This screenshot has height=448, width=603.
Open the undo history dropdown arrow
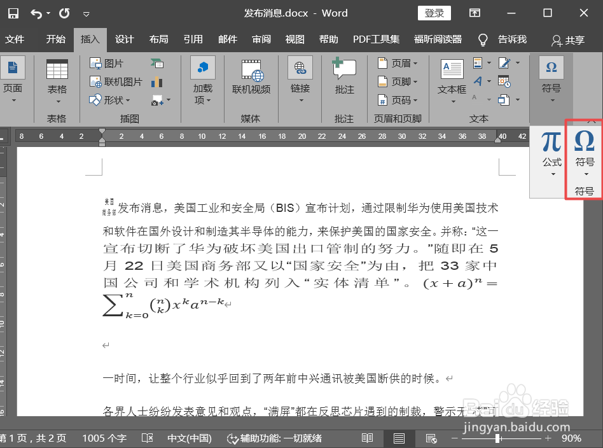48,13
